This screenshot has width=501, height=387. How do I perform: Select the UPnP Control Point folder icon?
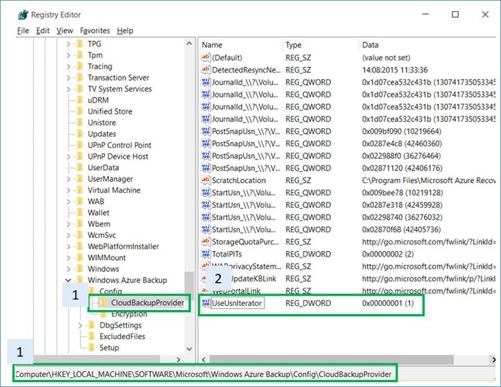pyautogui.click(x=80, y=145)
